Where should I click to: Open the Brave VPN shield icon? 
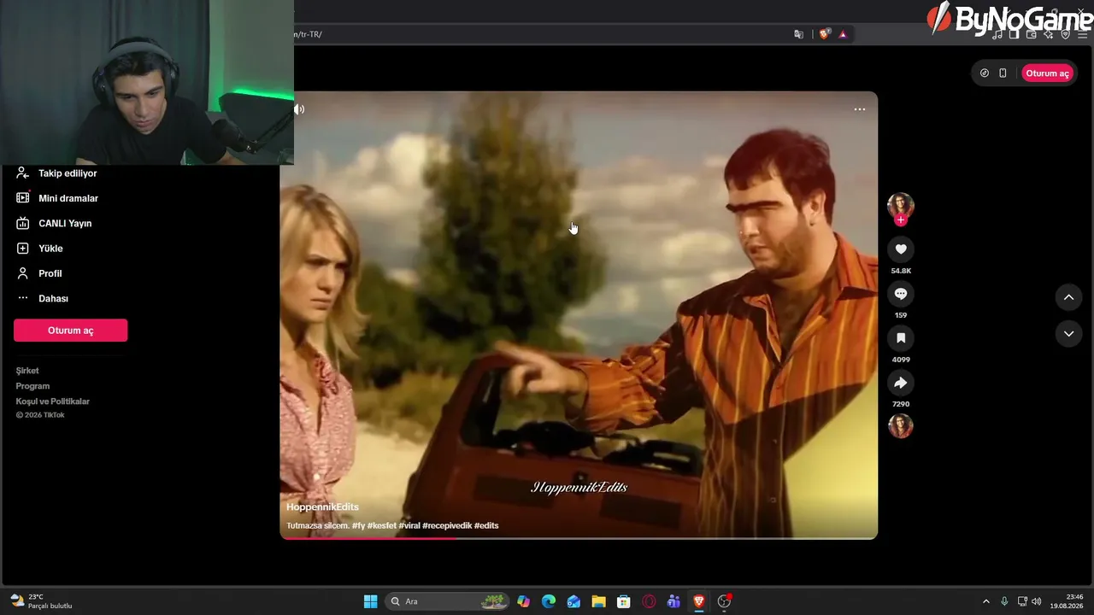[1065, 34]
